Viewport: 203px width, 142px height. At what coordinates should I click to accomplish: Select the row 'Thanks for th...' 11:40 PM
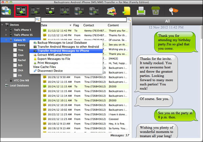click(x=85, y=35)
